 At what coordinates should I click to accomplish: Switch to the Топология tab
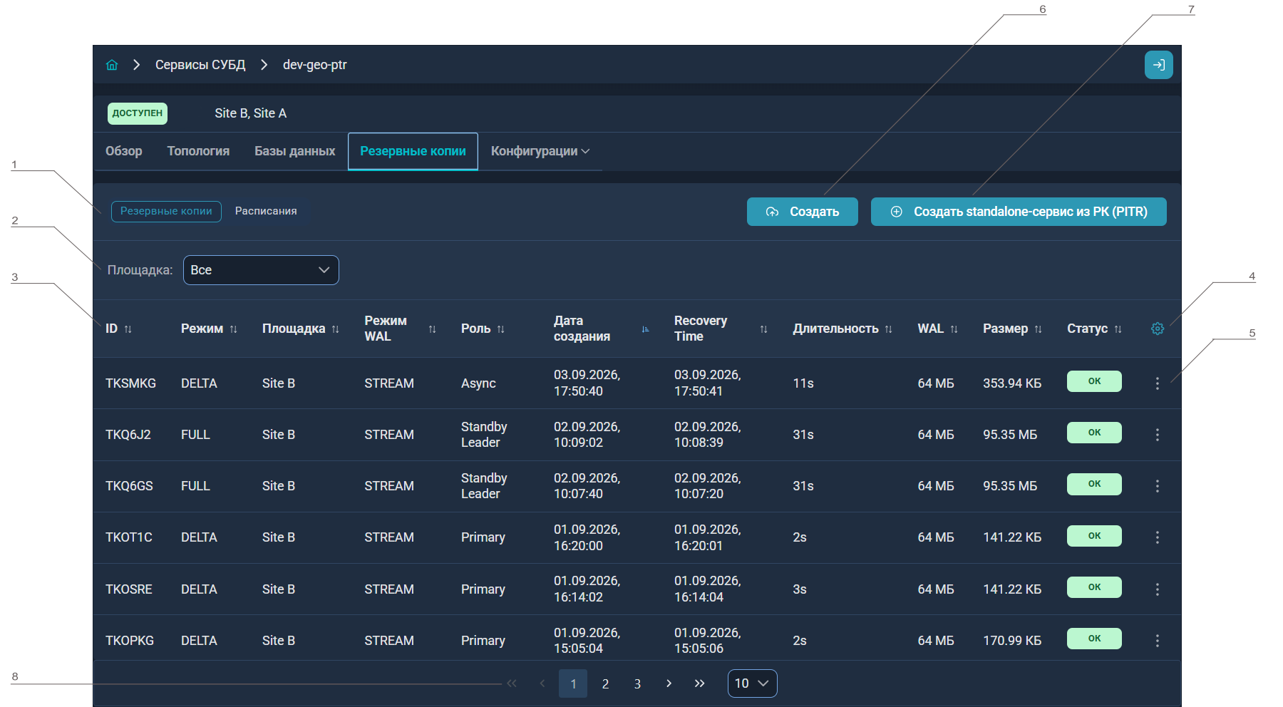(x=198, y=151)
